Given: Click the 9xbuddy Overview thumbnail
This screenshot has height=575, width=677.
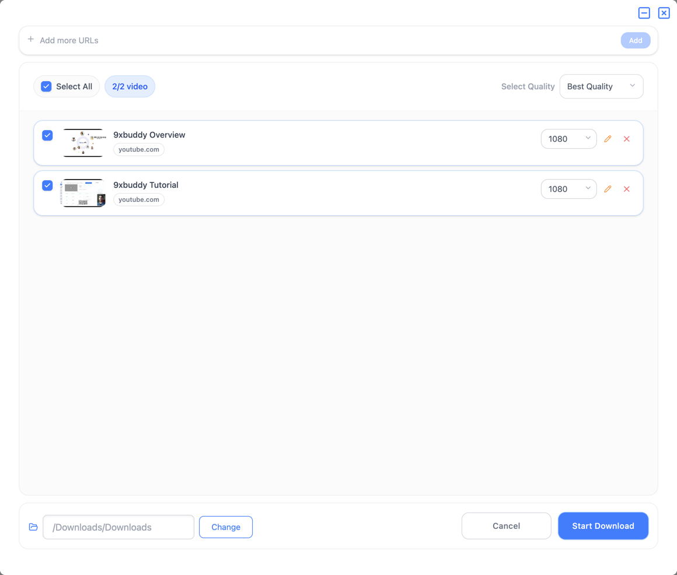Looking at the screenshot, I should point(83,143).
